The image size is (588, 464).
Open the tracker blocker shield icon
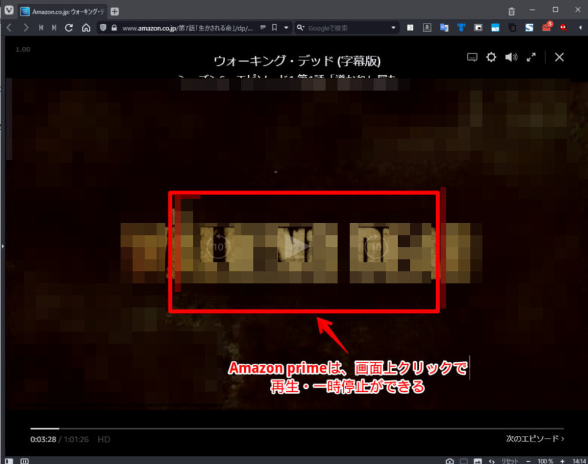point(103,28)
